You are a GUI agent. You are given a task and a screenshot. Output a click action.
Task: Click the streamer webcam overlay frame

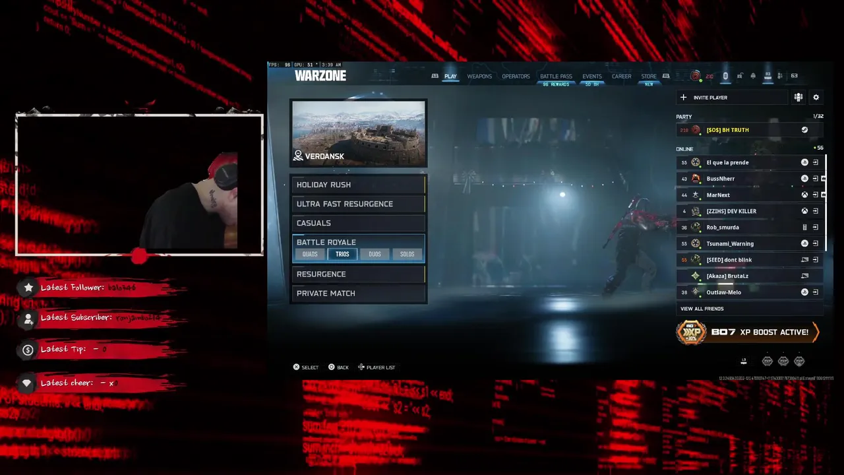pos(139,185)
